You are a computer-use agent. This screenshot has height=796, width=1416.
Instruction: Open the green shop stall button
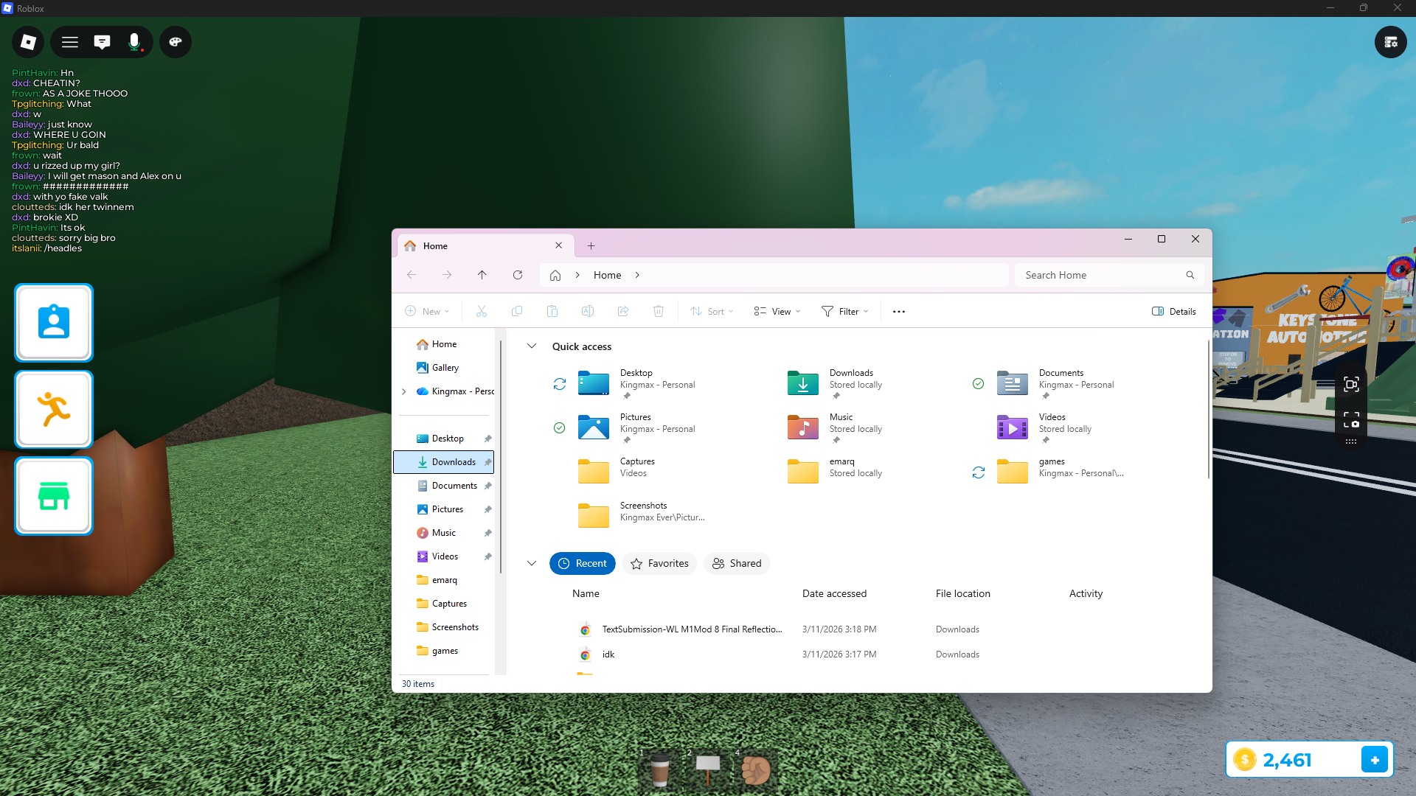coord(54,496)
